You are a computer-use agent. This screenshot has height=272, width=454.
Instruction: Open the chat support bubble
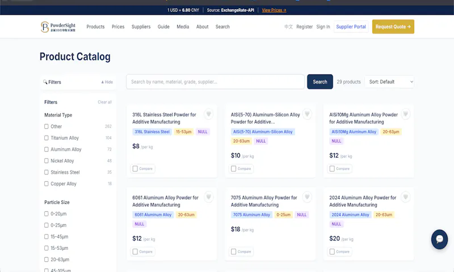click(439, 239)
